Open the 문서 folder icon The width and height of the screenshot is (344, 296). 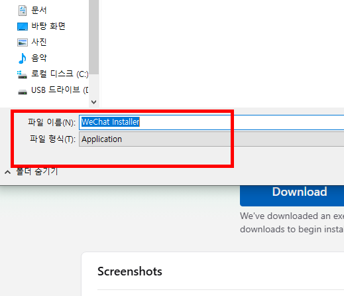coord(23,11)
